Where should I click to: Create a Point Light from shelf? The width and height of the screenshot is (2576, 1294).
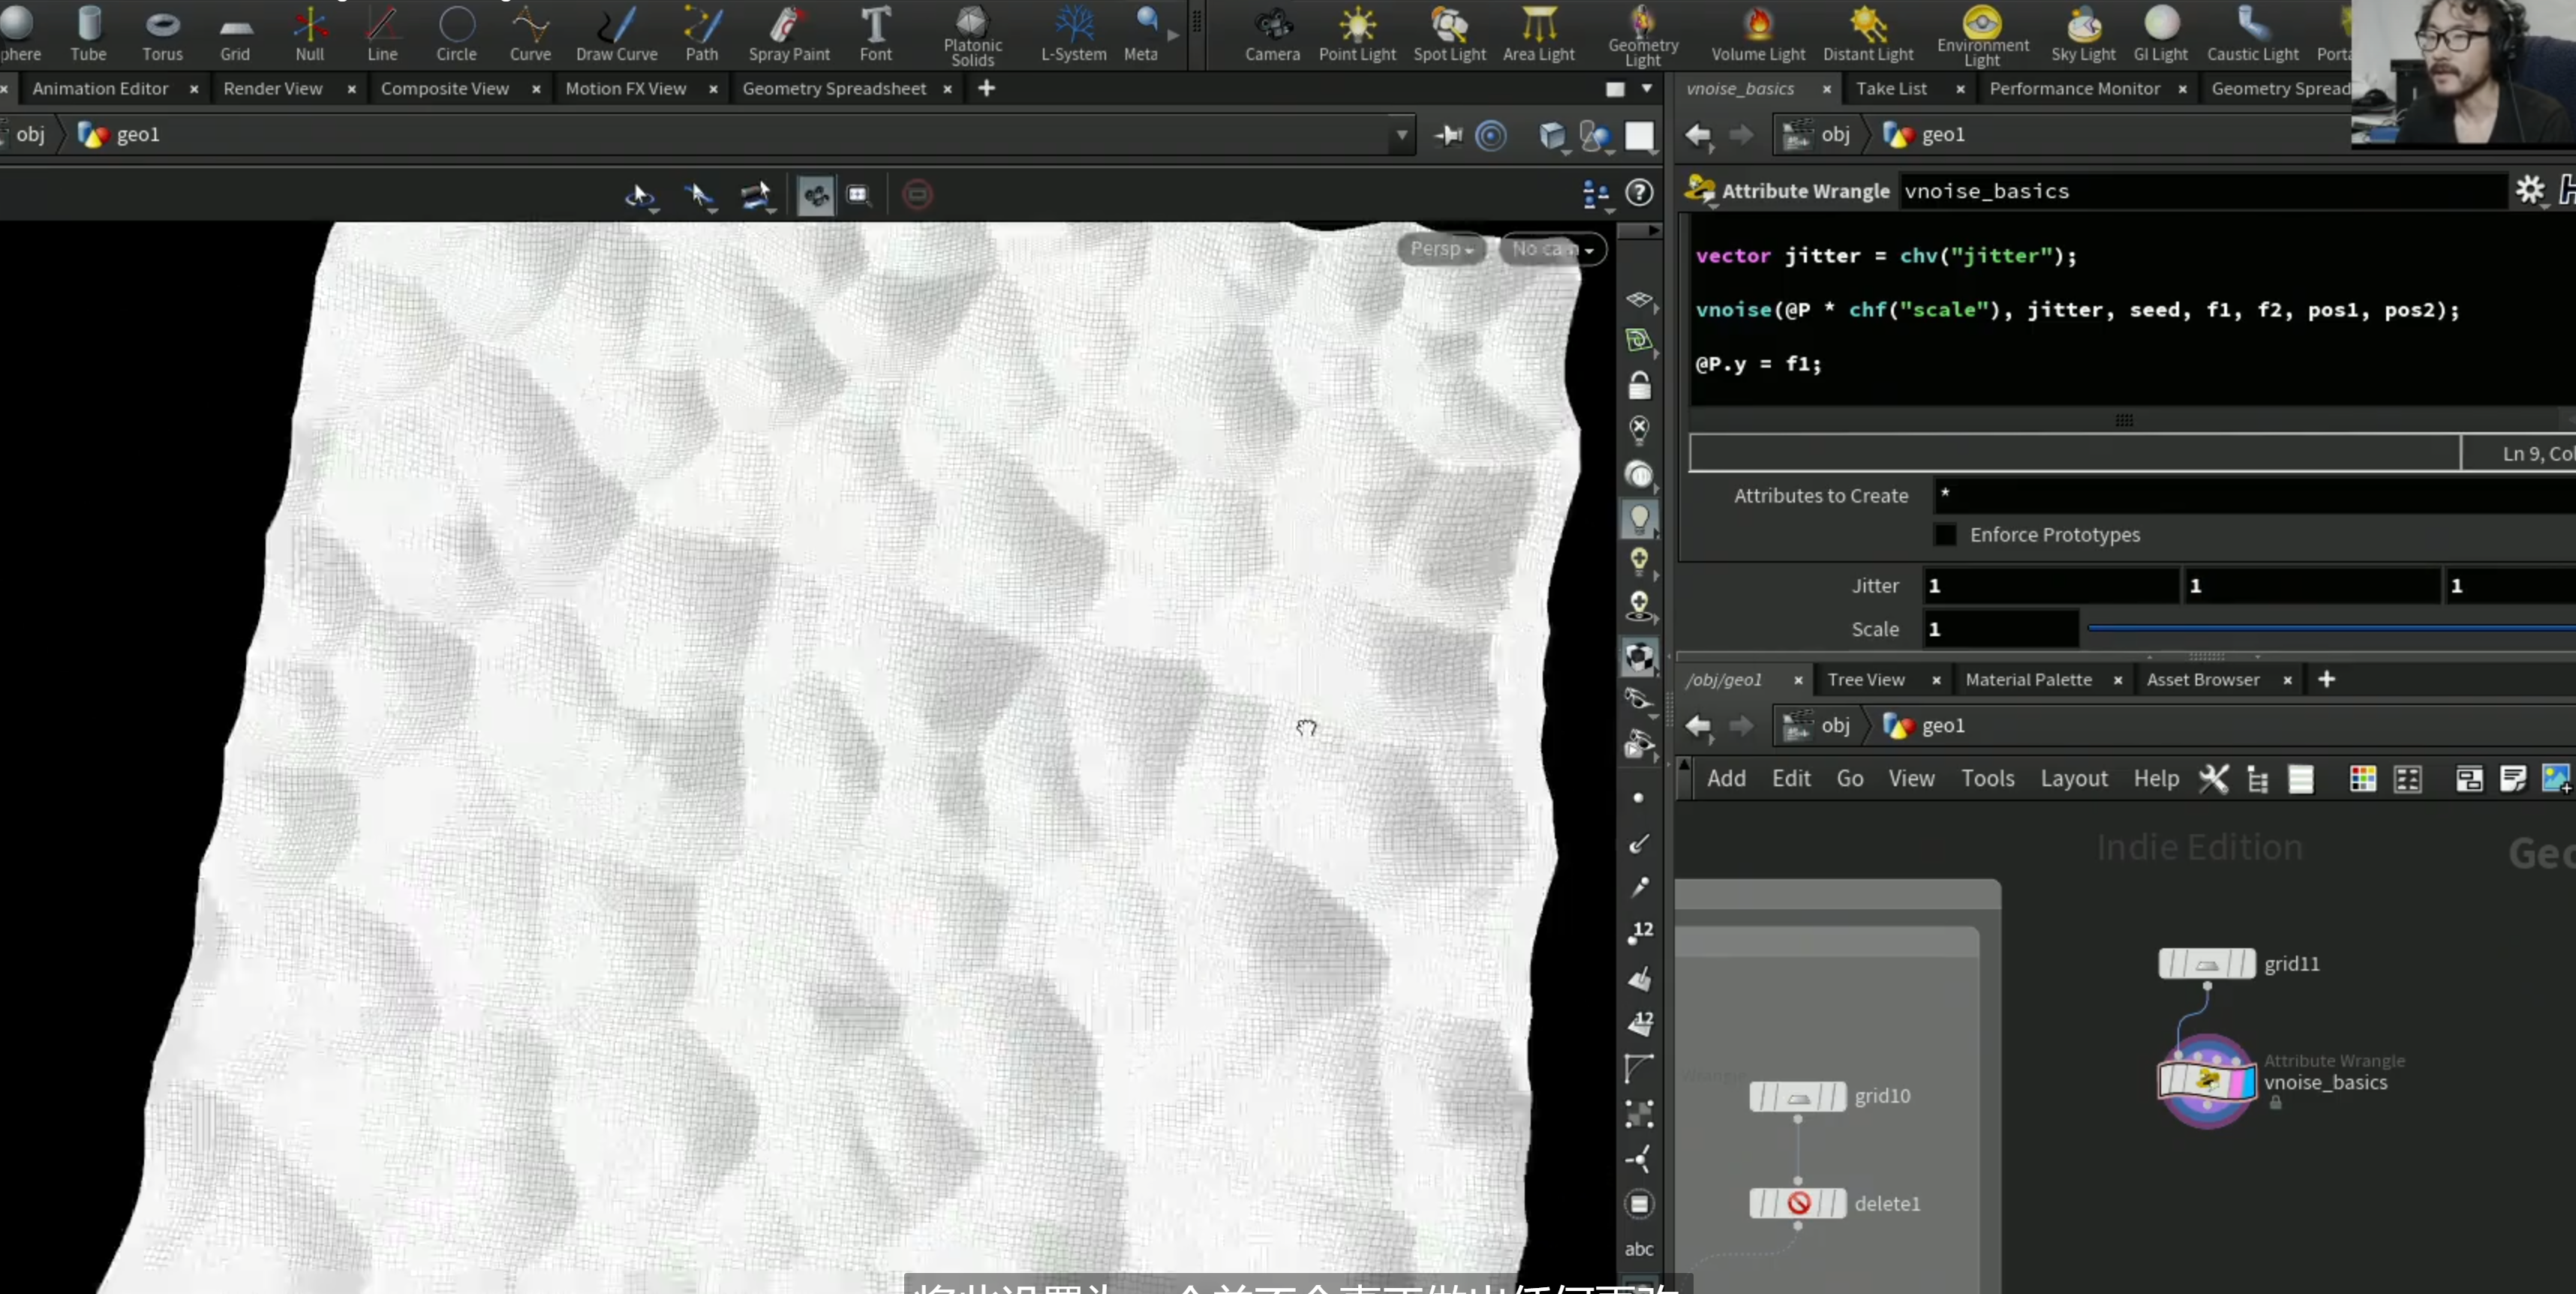tap(1357, 35)
